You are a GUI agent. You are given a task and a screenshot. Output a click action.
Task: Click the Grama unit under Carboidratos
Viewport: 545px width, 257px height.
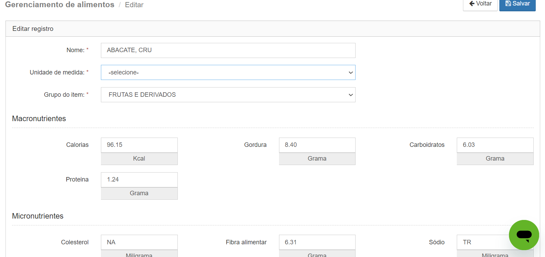click(495, 159)
